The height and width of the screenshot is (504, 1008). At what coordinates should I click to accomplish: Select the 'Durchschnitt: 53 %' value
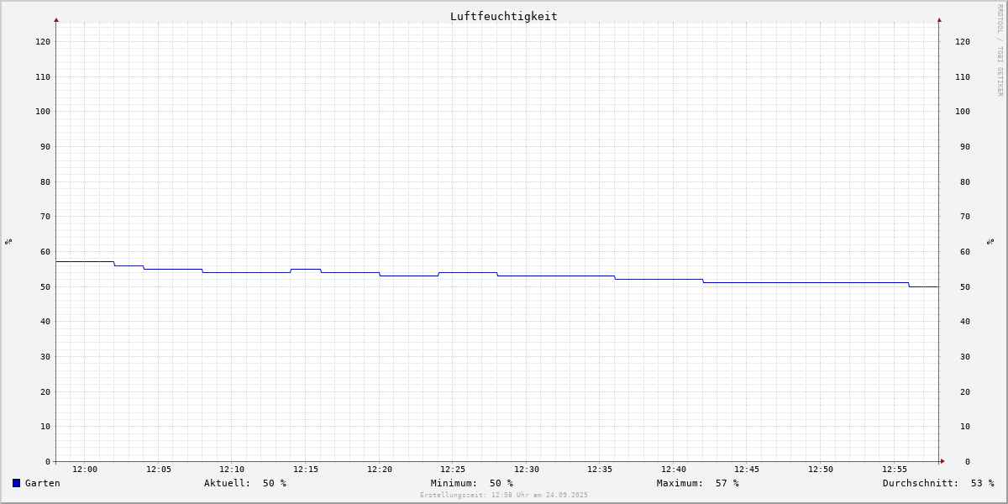(938, 483)
